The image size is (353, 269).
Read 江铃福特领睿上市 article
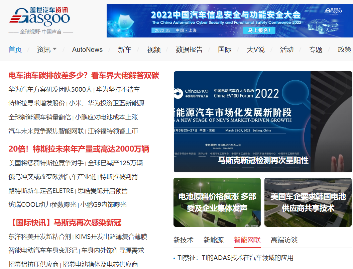(x=113, y=131)
